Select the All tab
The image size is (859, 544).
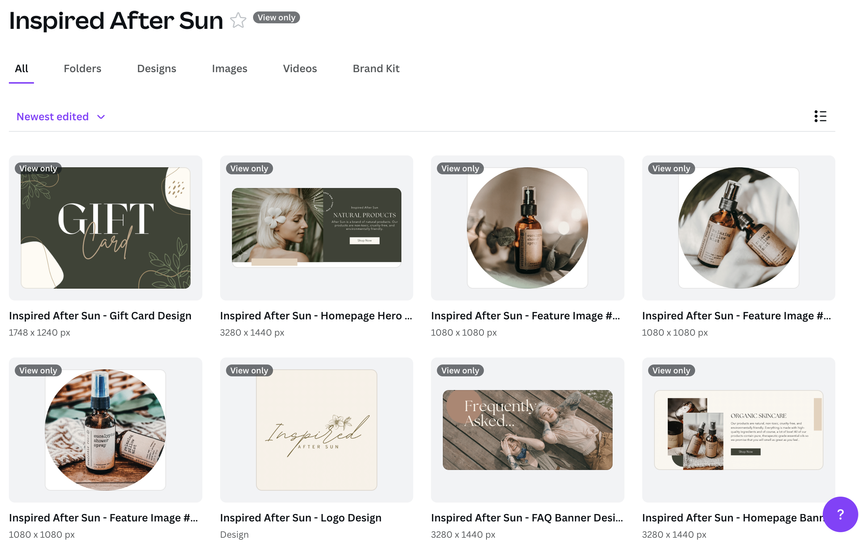[21, 68]
